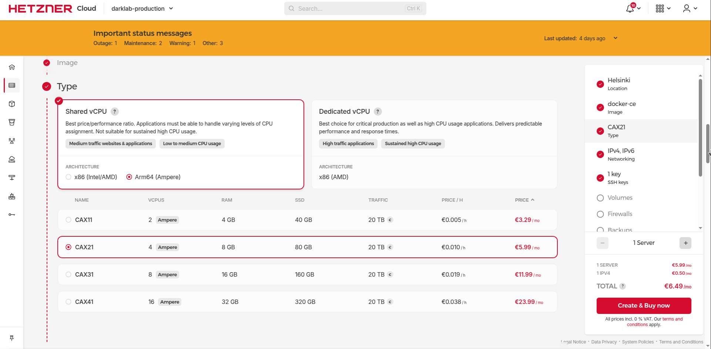The width and height of the screenshot is (711, 349).
Task: Show TOTAL price help question mark
Action: 623,286
